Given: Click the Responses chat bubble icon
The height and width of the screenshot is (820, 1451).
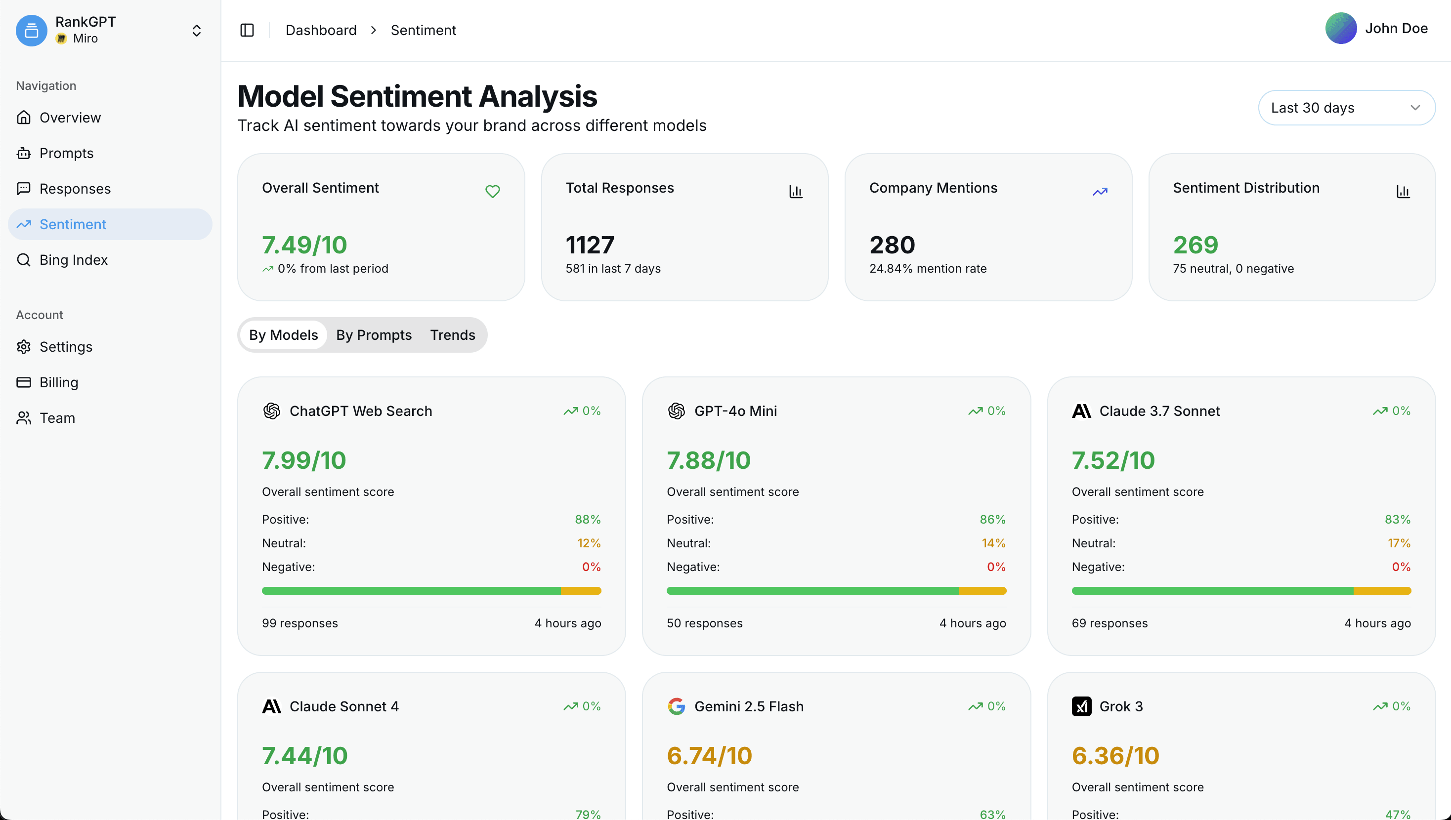Looking at the screenshot, I should [x=24, y=188].
